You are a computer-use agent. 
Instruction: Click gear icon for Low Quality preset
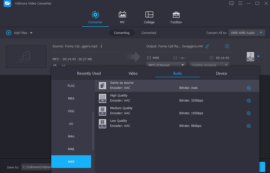pos(249,126)
